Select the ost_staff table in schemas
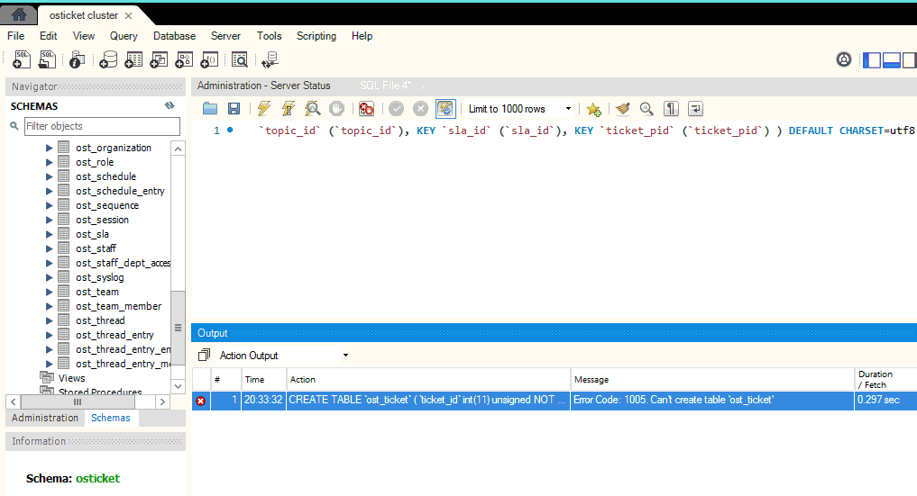Screen dimensions: 917x496 (96, 248)
